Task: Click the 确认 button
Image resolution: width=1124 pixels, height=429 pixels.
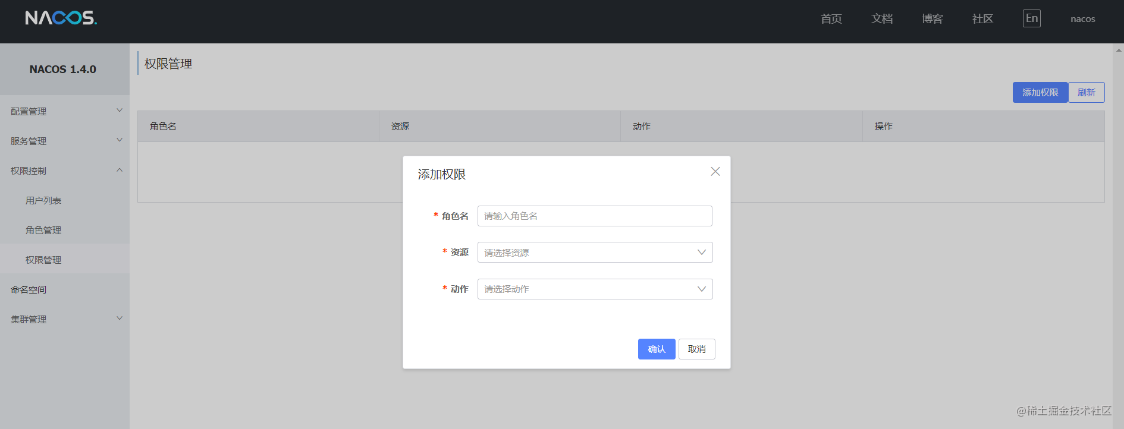Action: (657, 349)
